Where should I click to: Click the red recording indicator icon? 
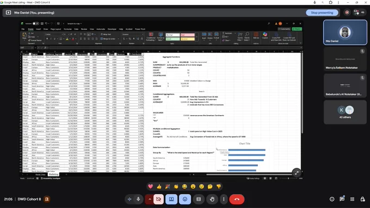coord(347,12)
